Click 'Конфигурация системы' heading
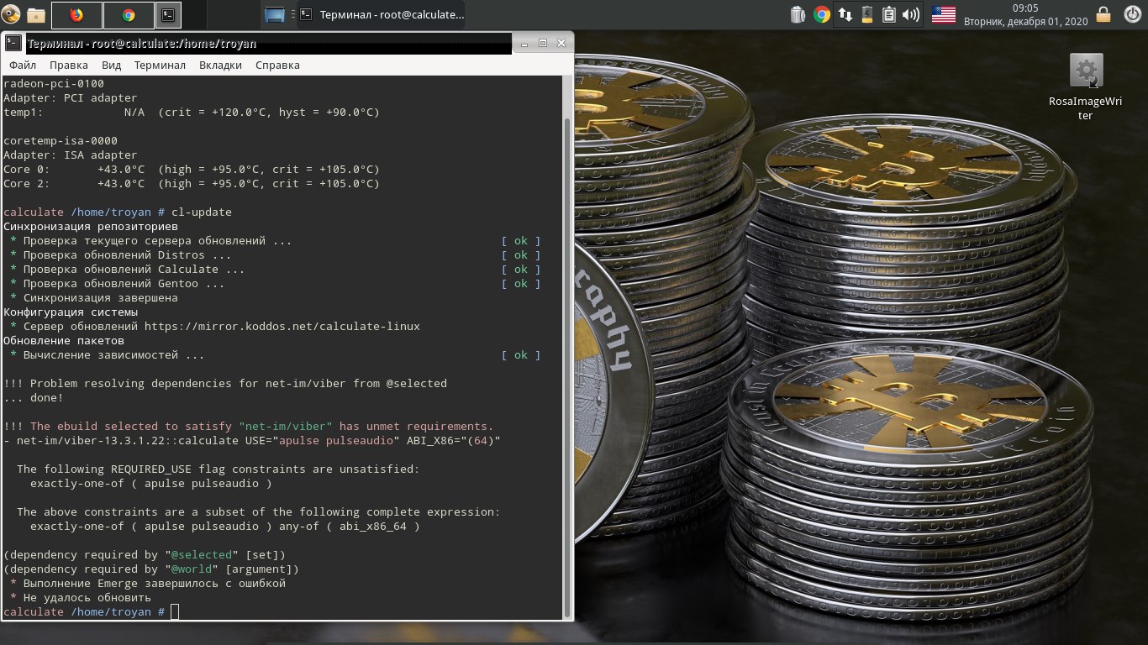The width and height of the screenshot is (1148, 645). (71, 312)
